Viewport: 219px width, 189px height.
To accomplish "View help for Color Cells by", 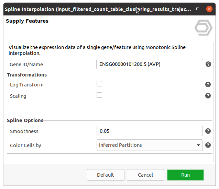I will (208, 145).
